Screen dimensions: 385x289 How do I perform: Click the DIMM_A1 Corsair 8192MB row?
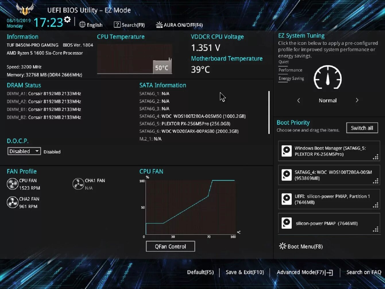point(44,94)
